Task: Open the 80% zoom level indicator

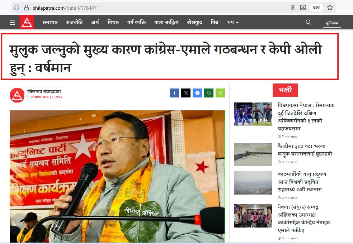Action: pyautogui.click(x=316, y=8)
